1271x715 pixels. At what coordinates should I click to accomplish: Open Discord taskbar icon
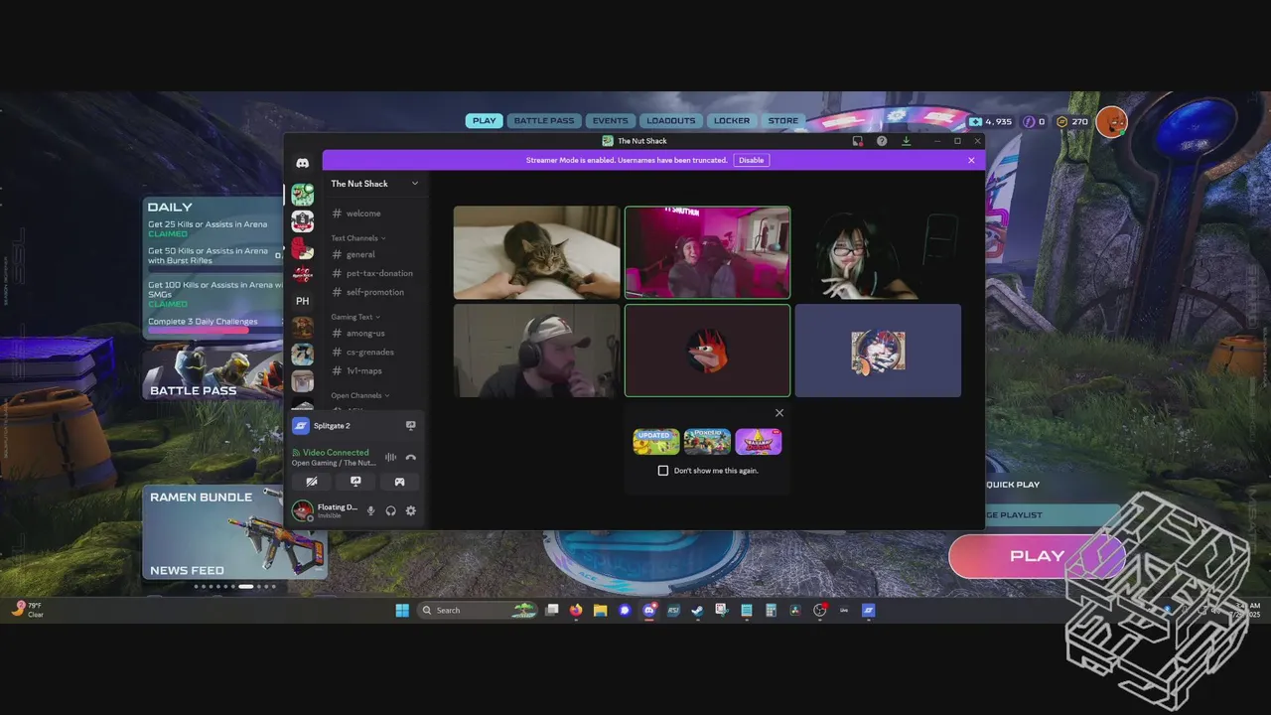[649, 611]
